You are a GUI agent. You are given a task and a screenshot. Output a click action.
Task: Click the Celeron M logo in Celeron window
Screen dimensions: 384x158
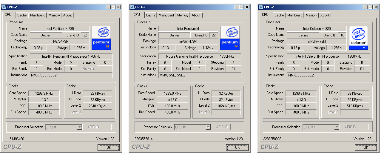[x=359, y=38]
